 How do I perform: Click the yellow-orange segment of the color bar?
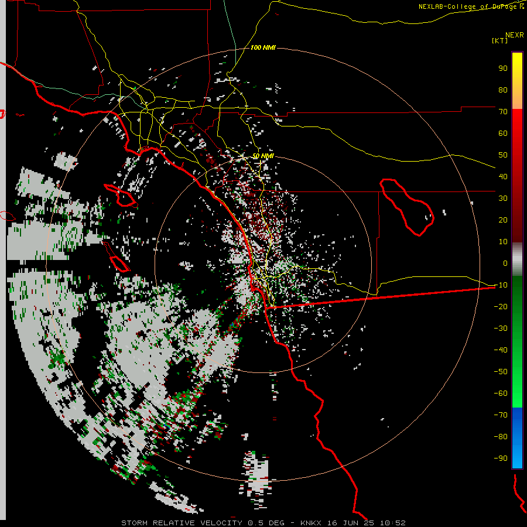click(517, 81)
